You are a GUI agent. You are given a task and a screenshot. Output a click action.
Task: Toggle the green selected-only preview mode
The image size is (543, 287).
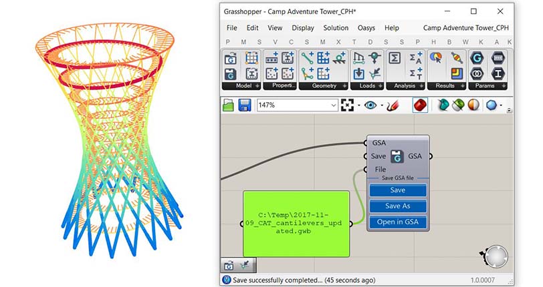[458, 105]
